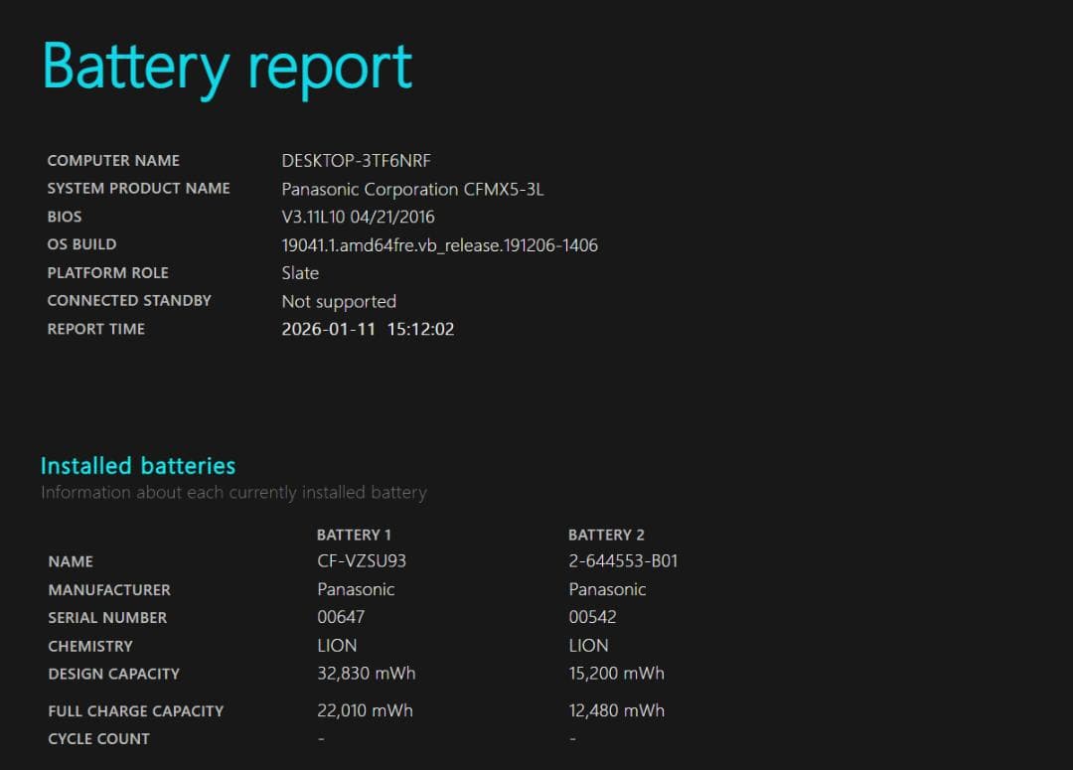Select battery name CF-VZSU93
Image resolution: width=1073 pixels, height=770 pixels.
coord(362,561)
